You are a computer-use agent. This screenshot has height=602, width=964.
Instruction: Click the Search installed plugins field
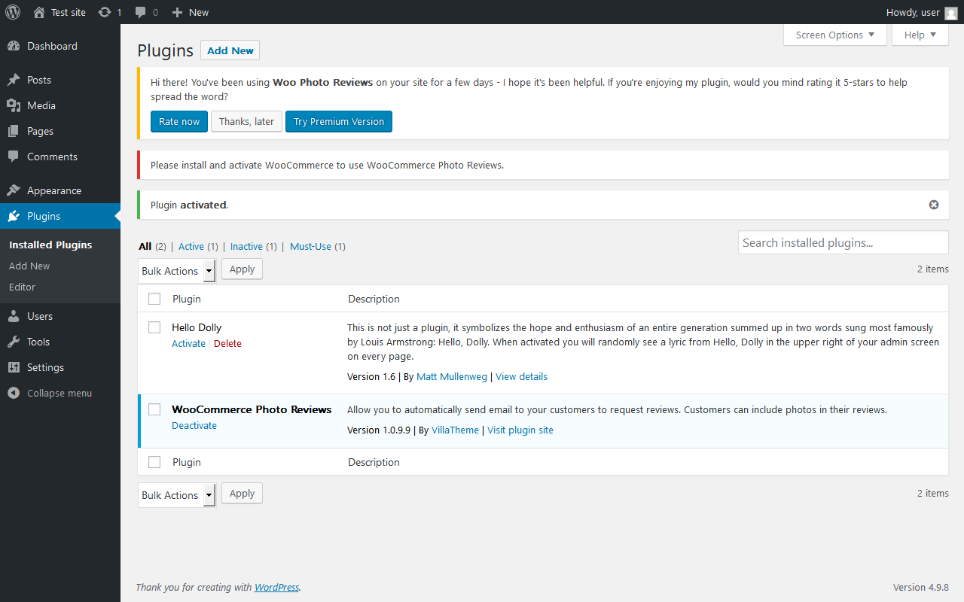(x=843, y=242)
